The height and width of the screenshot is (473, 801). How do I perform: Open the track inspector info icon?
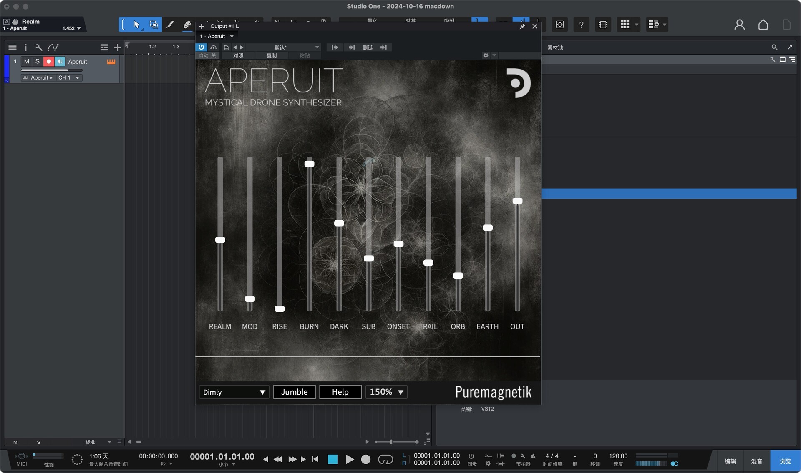coord(25,47)
